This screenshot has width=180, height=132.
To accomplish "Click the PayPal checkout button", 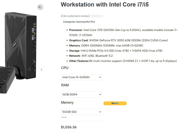I will coord(115,103).
